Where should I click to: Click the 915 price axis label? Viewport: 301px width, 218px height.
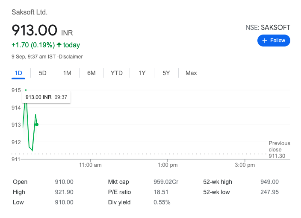pos(16,90)
